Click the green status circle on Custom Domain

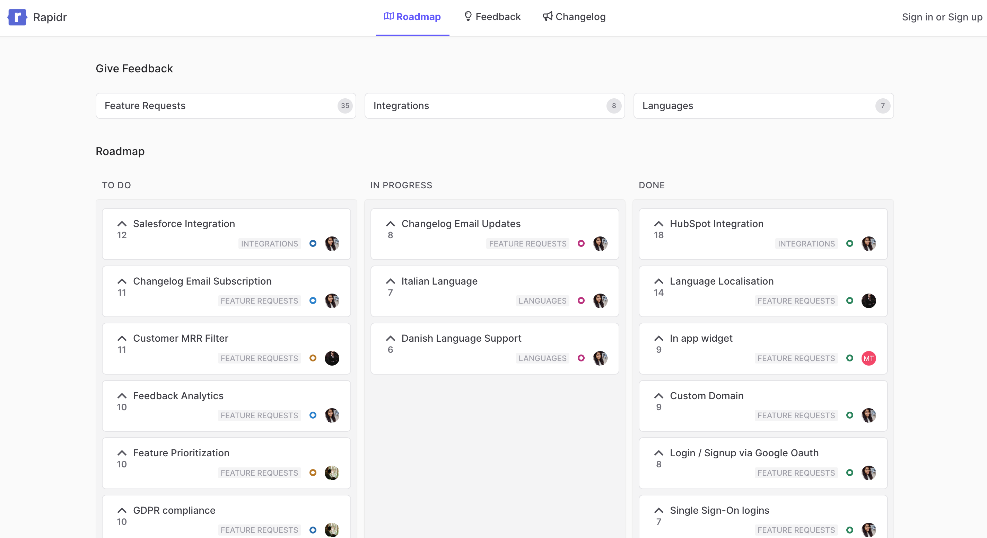click(850, 415)
